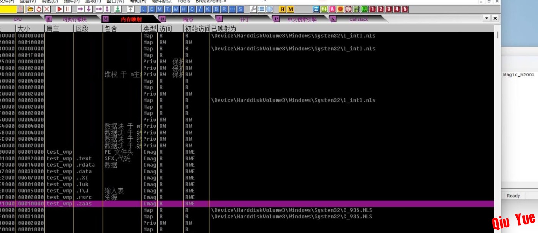Close the current tab with the X button
538x233 pixels.
(x=495, y=18)
